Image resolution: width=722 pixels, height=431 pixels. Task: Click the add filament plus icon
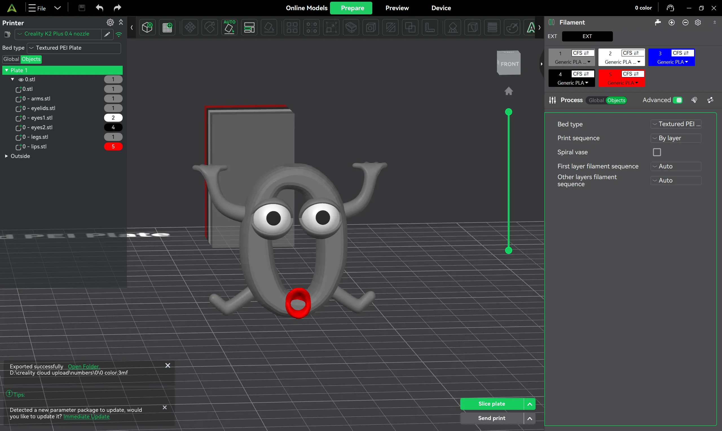pyautogui.click(x=672, y=22)
